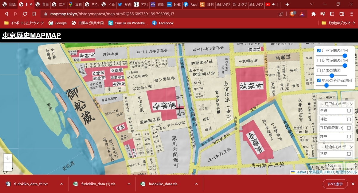358x193 pixels.
Task: Click the bookmark flag icon near the toolbar
Action: coord(34,14)
